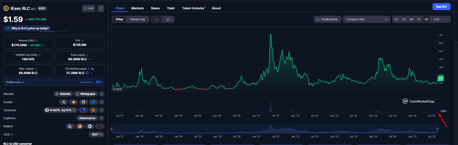Switch to the Yield tab
Viewport: 458px width, 145px height.
click(171, 8)
